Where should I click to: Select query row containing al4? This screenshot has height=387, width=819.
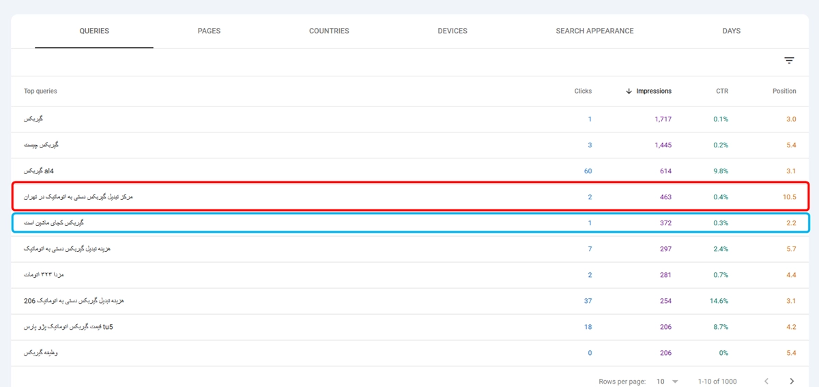[38, 171]
